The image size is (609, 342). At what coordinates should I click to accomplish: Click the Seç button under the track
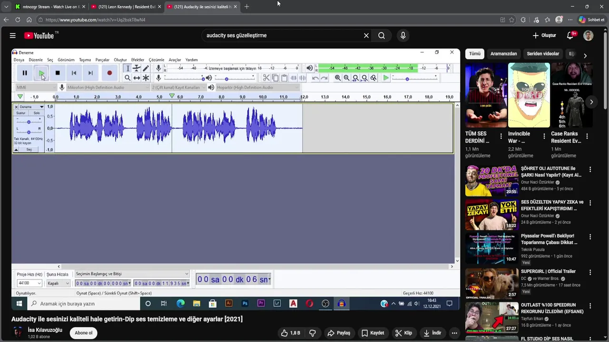pyautogui.click(x=29, y=150)
